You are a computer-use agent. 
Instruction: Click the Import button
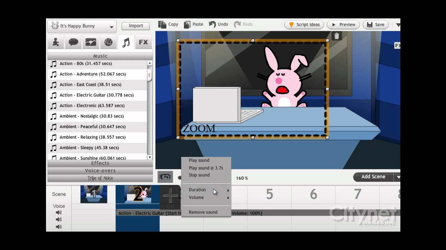coord(136,26)
